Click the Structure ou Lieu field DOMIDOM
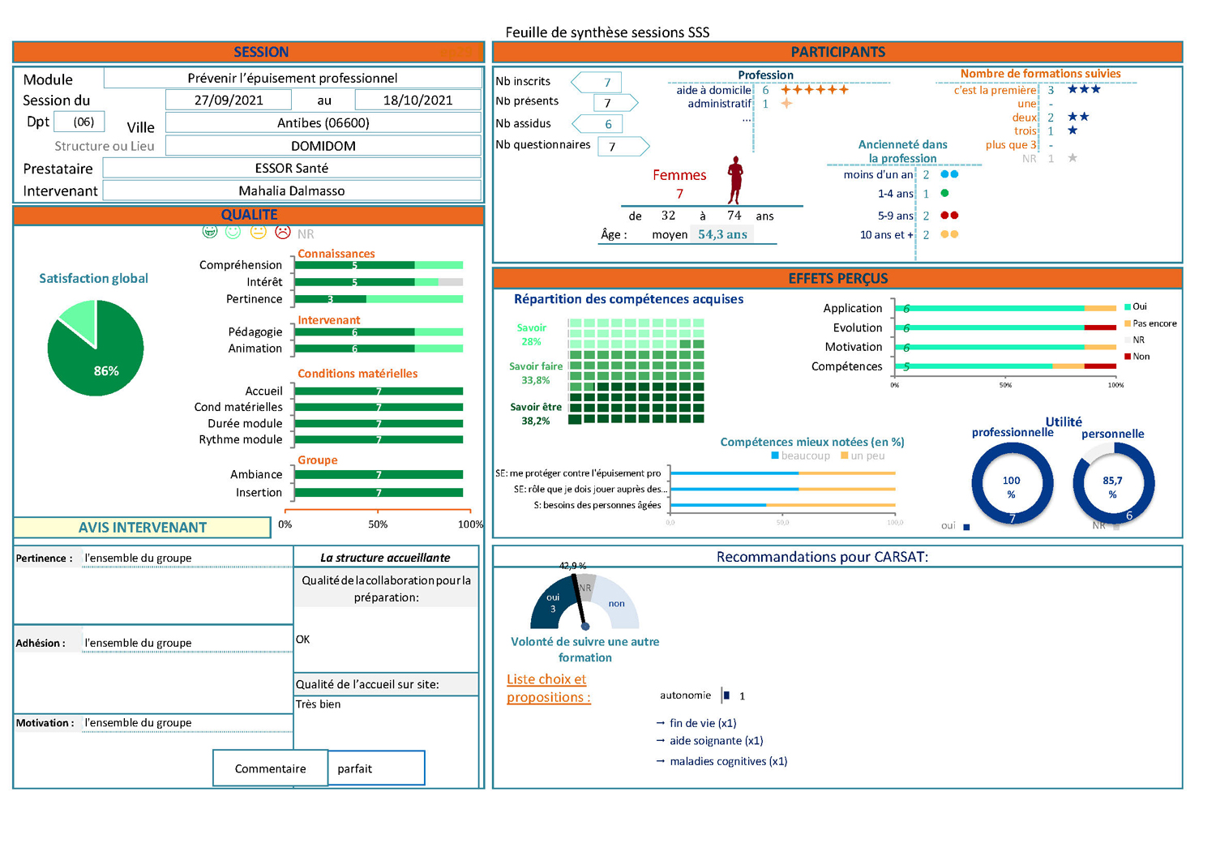This screenshot has width=1216, height=860. click(323, 145)
